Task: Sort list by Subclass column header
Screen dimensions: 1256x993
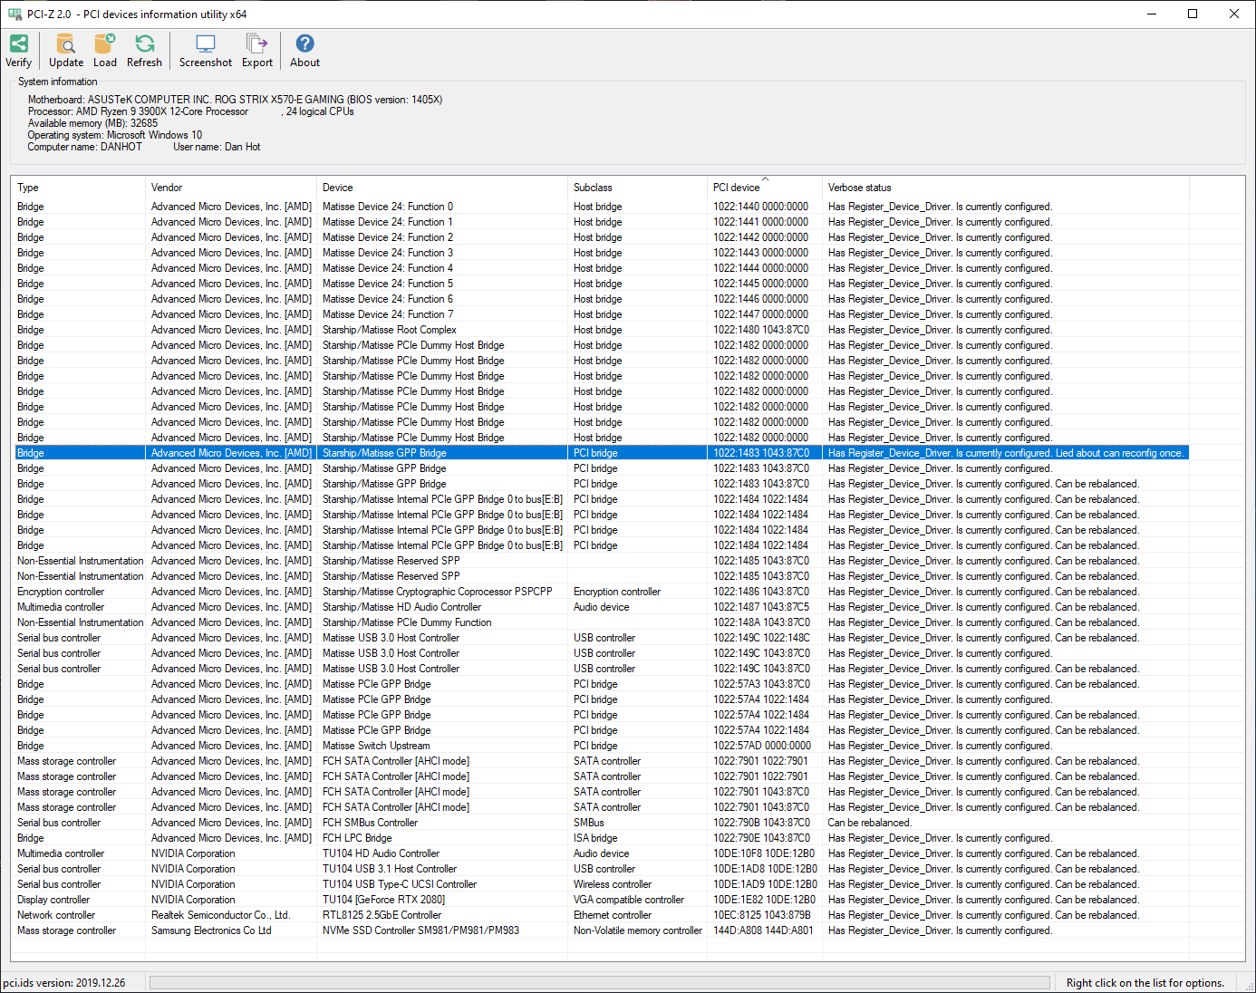Action: click(637, 188)
